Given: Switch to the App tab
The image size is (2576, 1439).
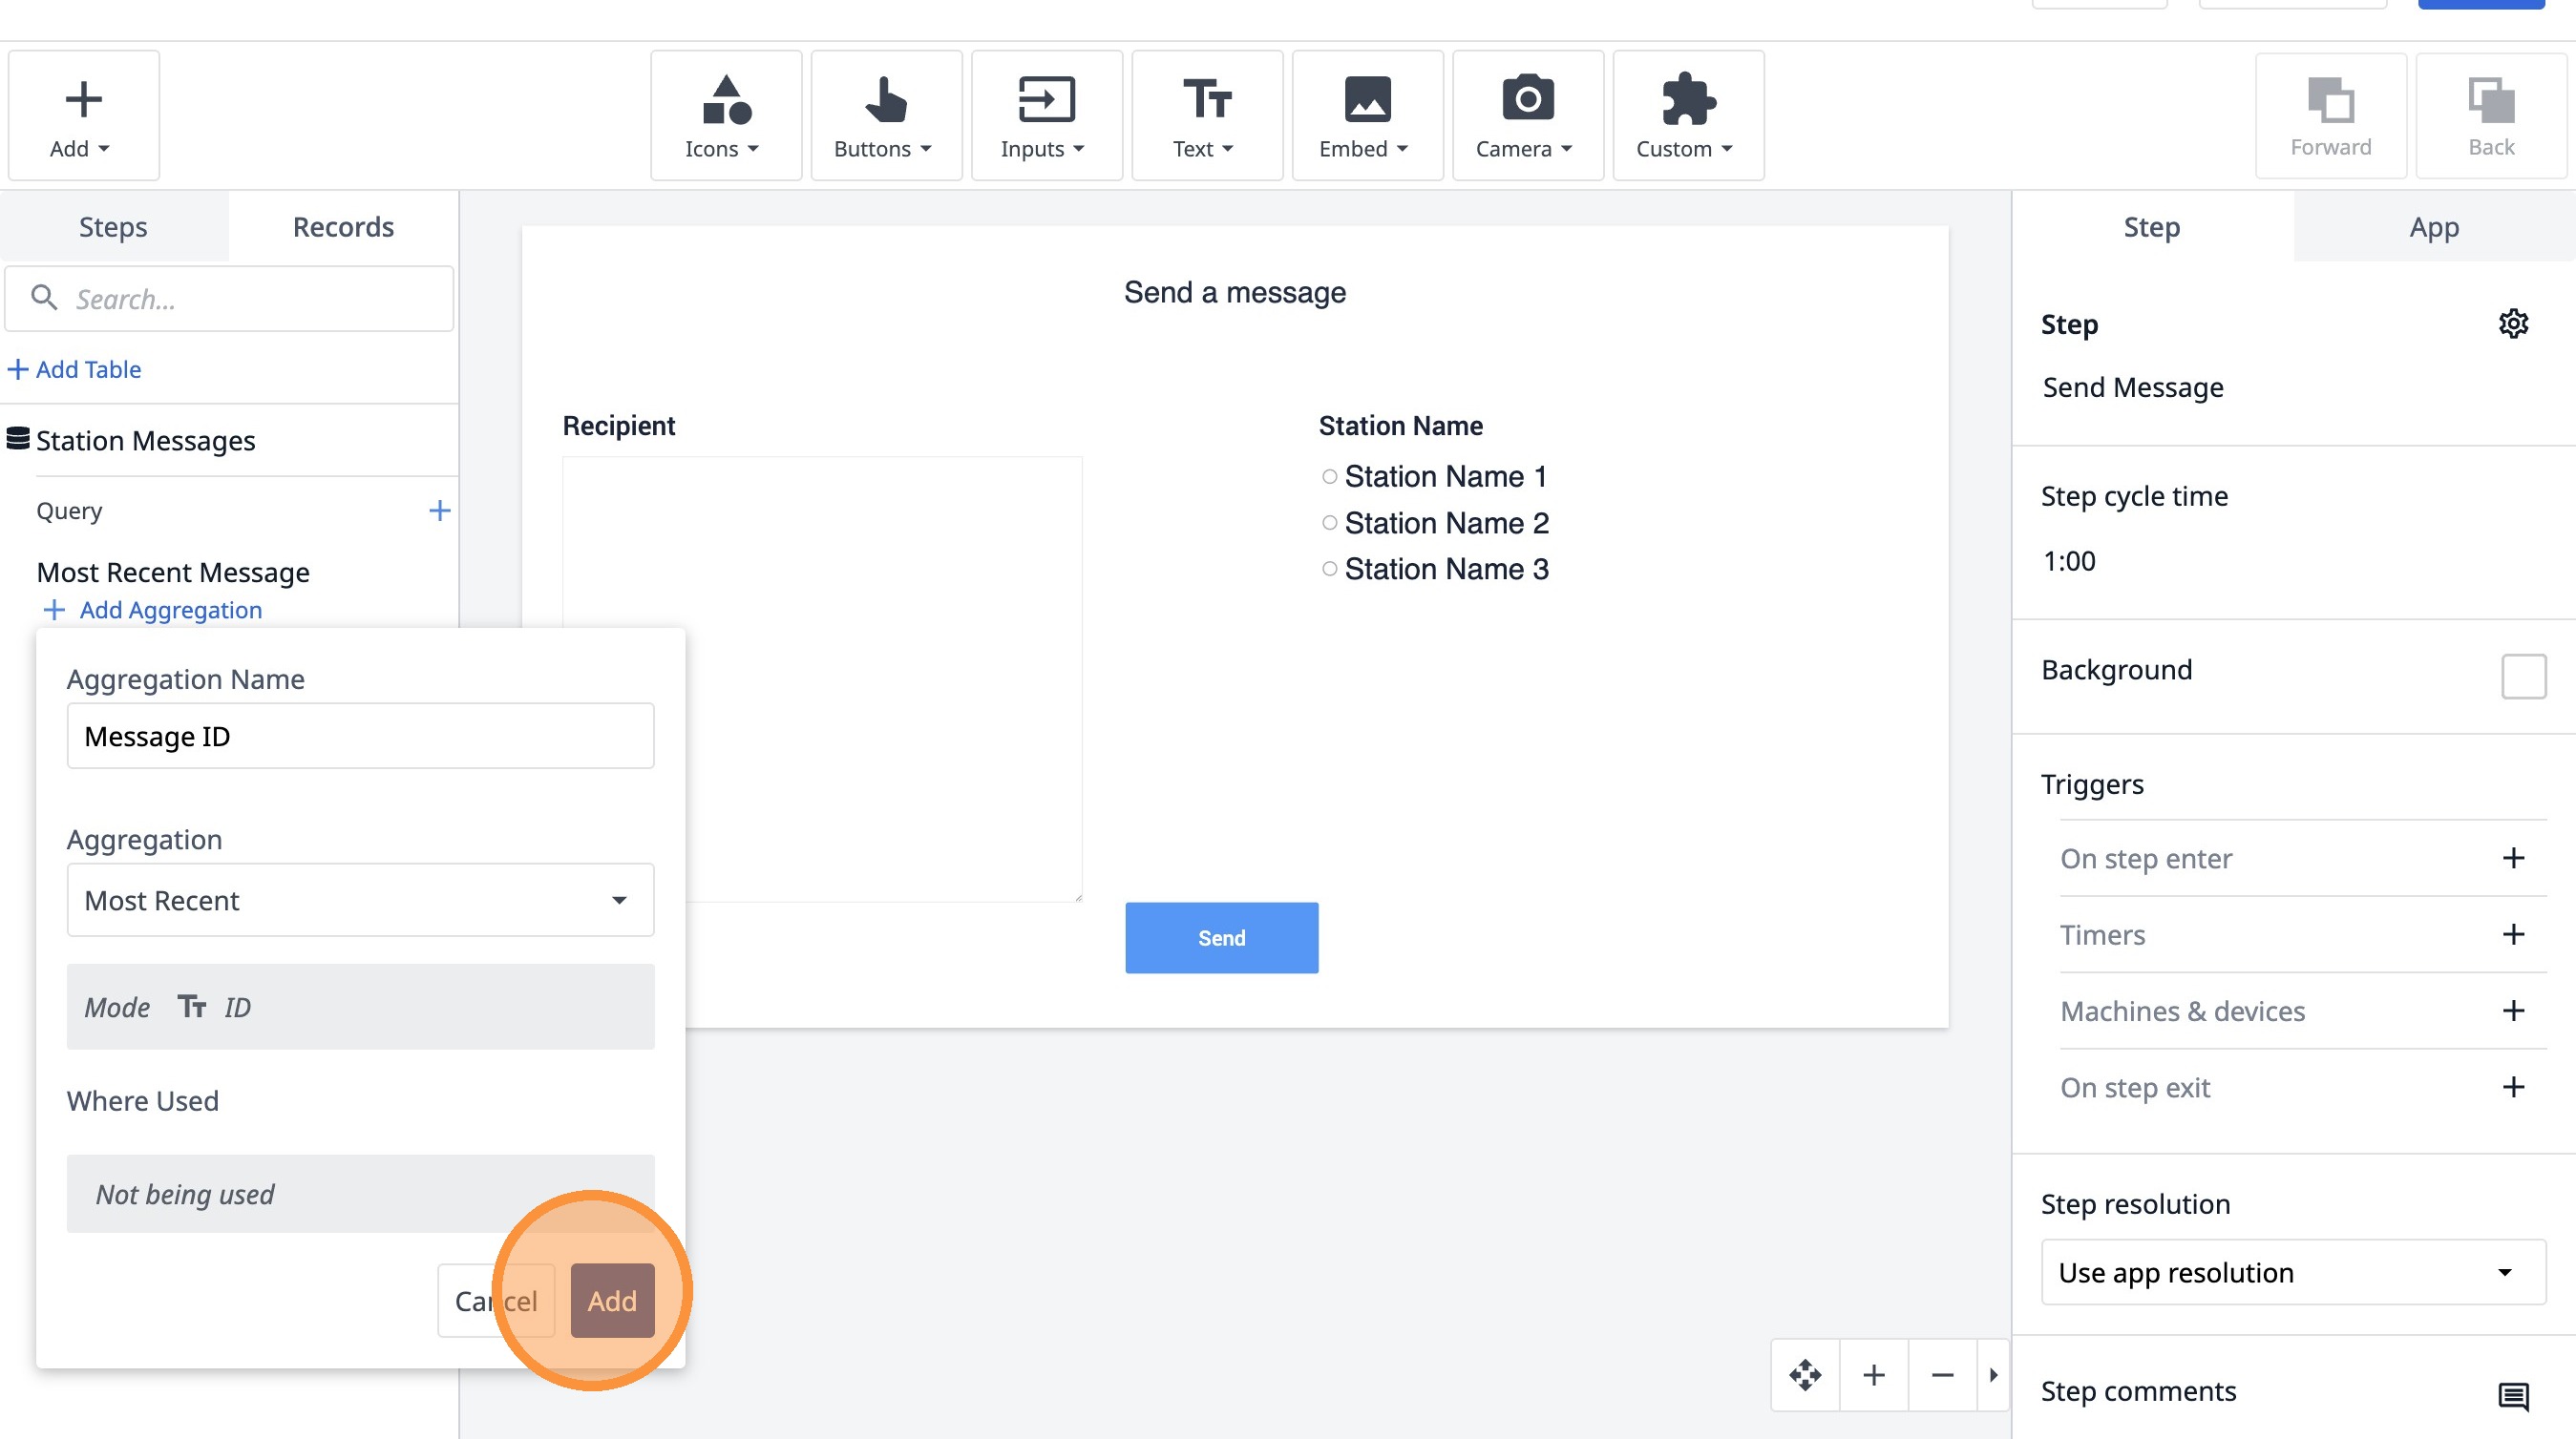Looking at the screenshot, I should [2433, 227].
